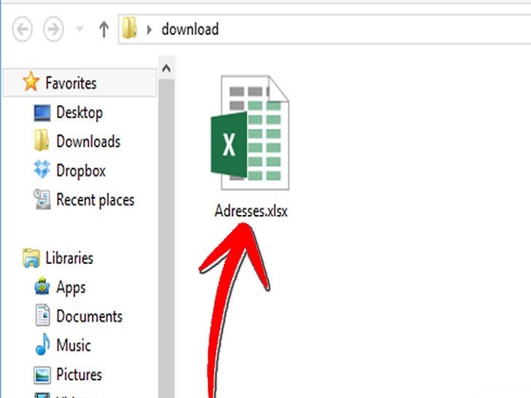This screenshot has height=398, width=531.
Task: Click the navigation pane scroll-up arrow
Action: click(166, 69)
